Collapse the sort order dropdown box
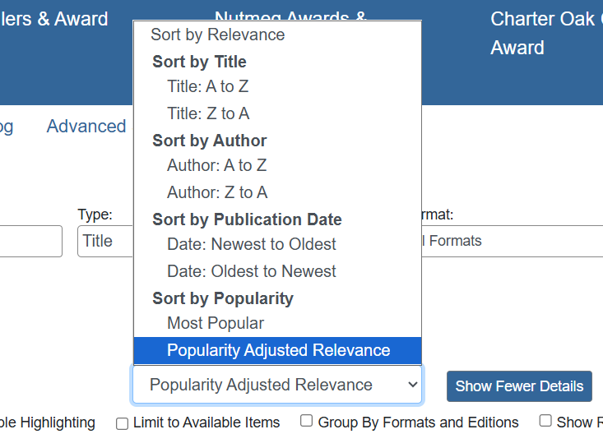This screenshot has height=434, width=603. pos(277,385)
